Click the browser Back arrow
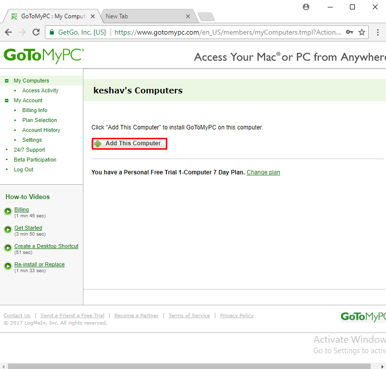This screenshot has height=369, width=386. click(x=8, y=32)
